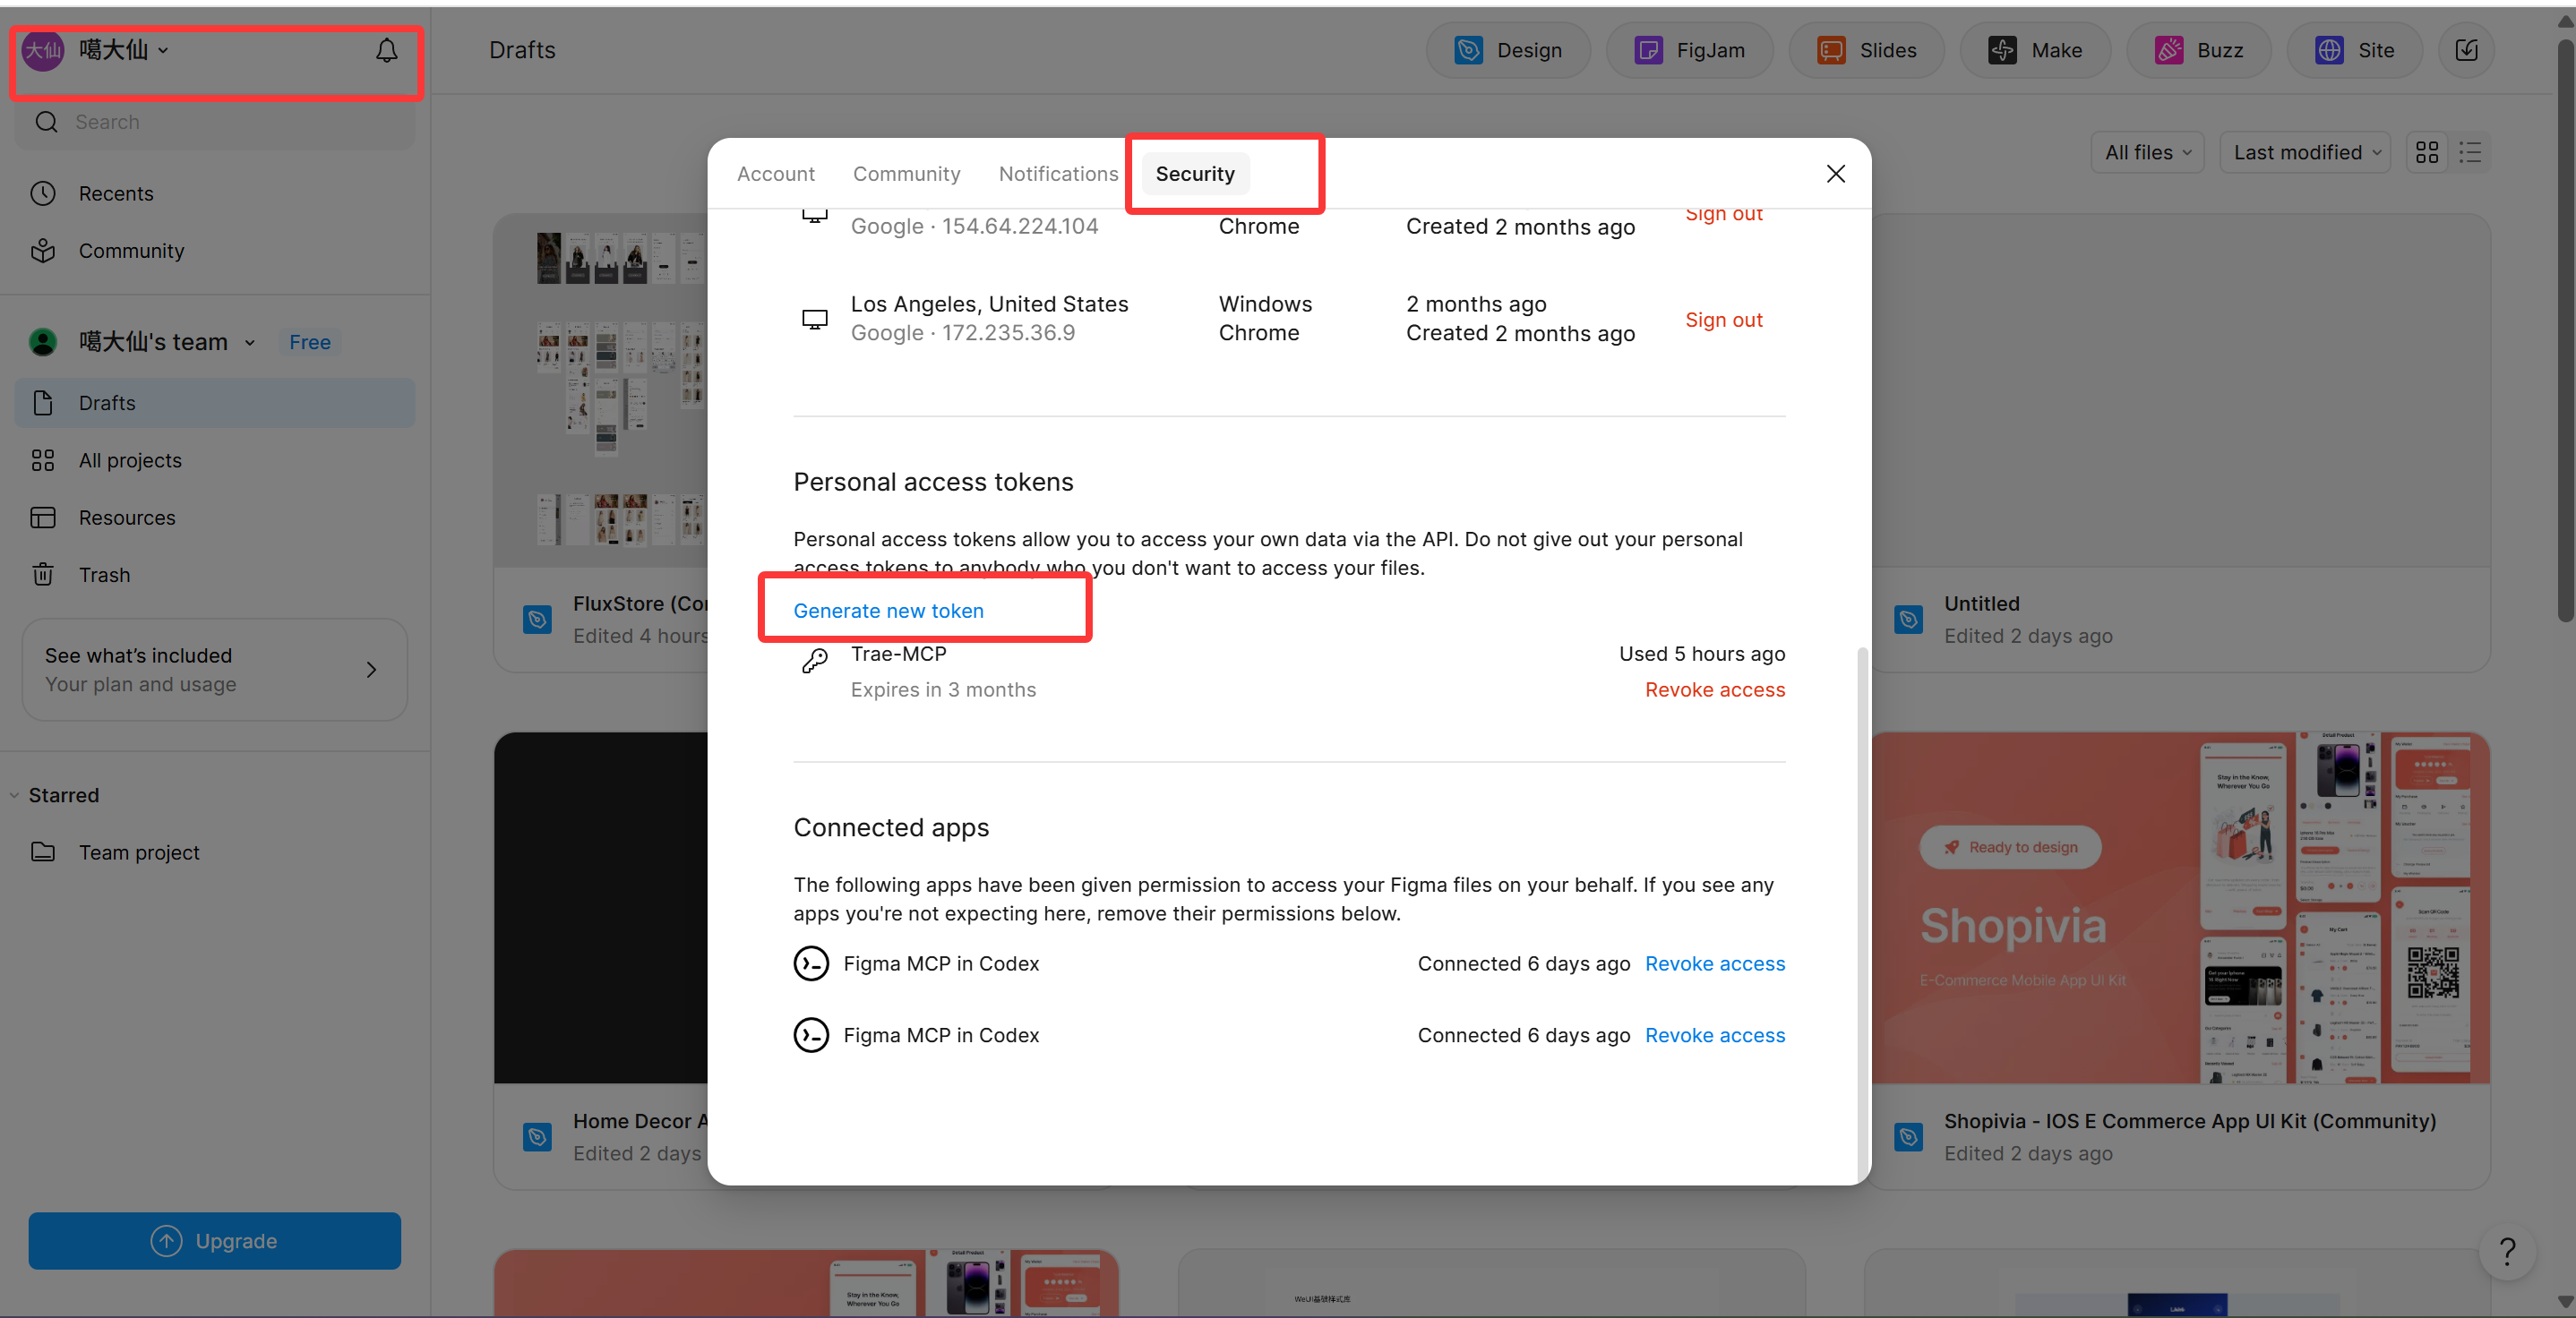2576x1318 pixels.
Task: Sign out the Los Angeles session
Action: [1723, 320]
